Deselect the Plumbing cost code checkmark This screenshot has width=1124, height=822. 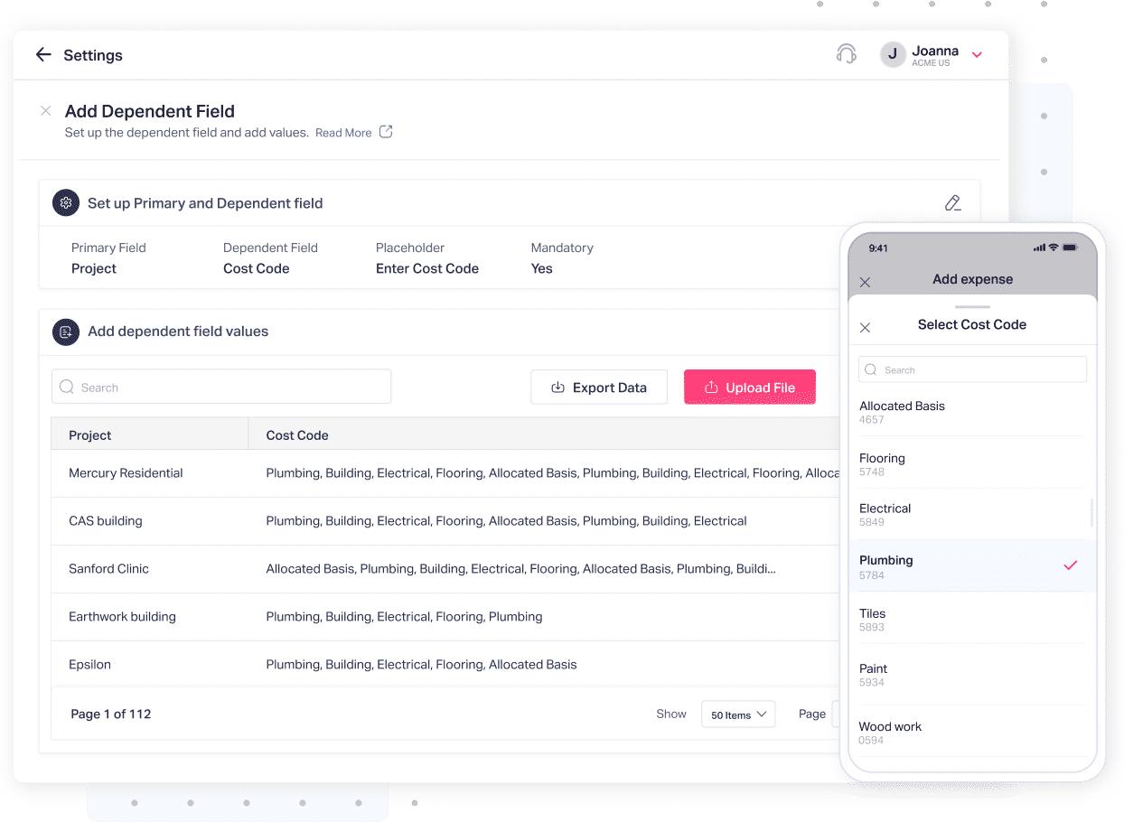click(1071, 565)
